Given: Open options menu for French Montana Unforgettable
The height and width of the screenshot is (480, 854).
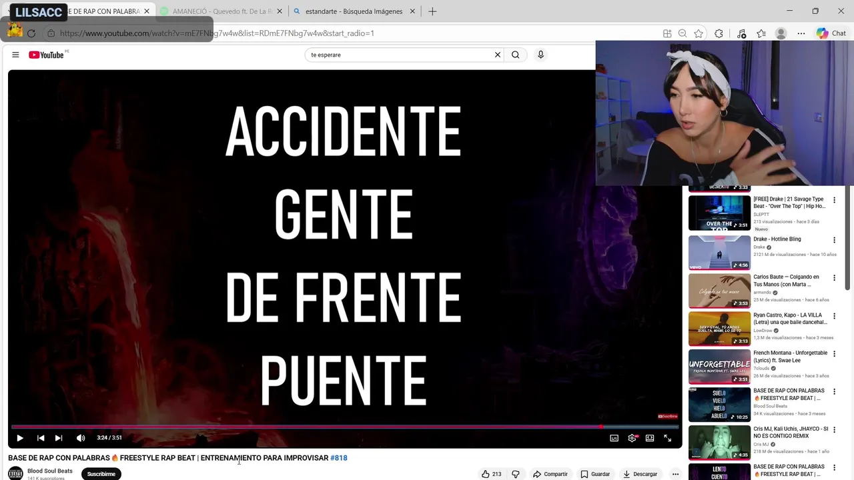Looking at the screenshot, I should pyautogui.click(x=834, y=353).
